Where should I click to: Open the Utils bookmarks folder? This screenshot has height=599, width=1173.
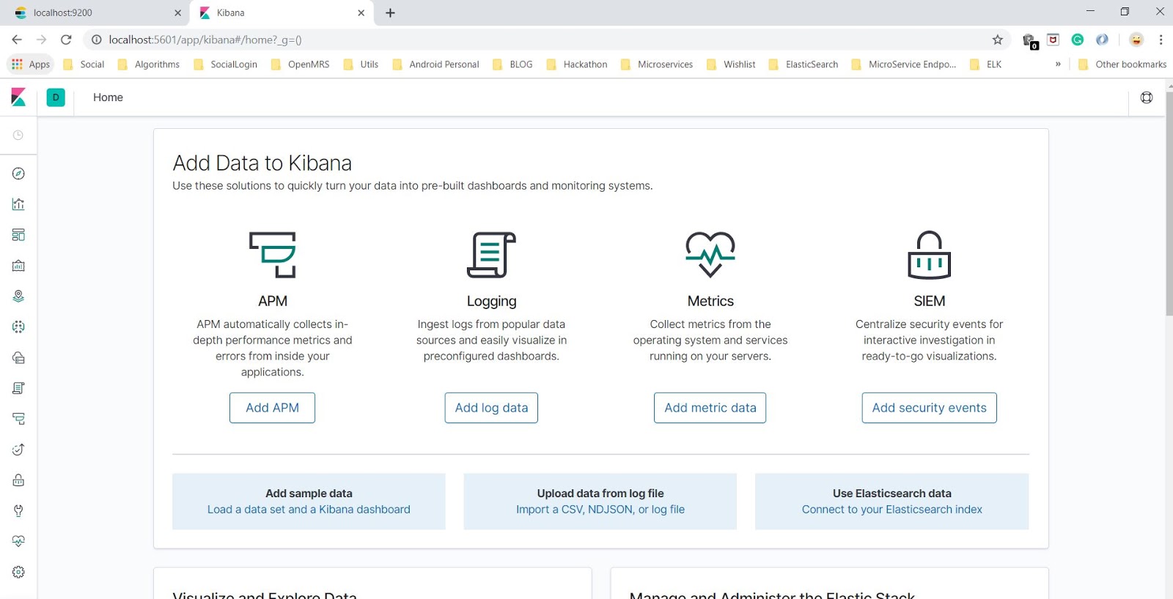[361, 64]
